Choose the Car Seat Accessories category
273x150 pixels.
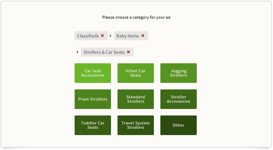tap(93, 73)
